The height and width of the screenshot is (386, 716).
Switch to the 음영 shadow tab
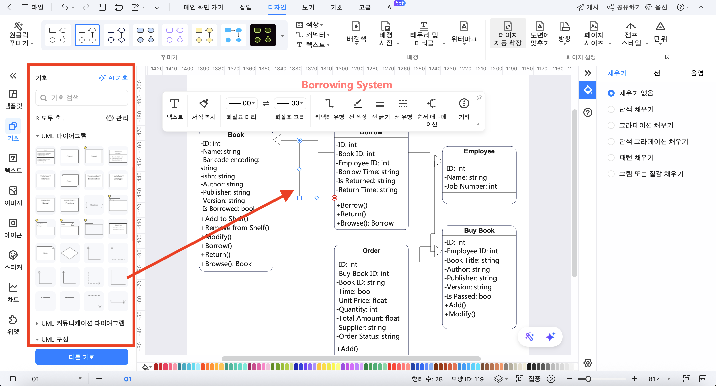[x=697, y=73]
